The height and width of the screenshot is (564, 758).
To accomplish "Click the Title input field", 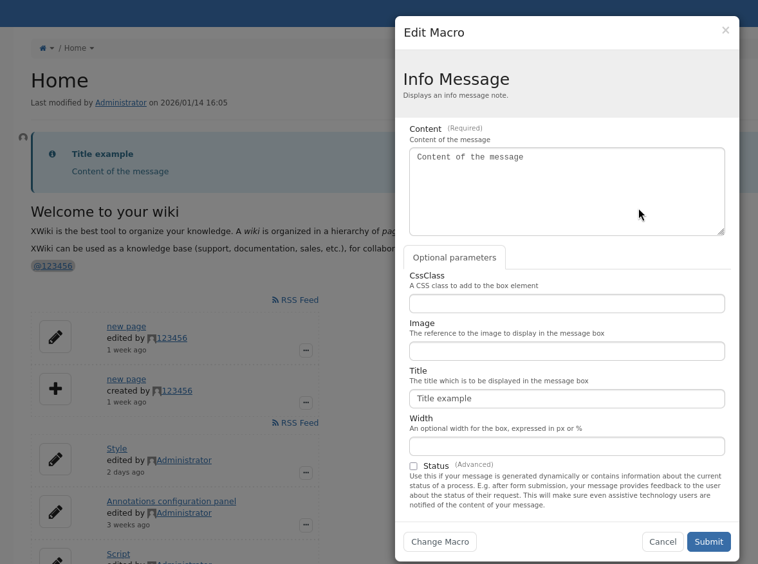I will click(567, 399).
